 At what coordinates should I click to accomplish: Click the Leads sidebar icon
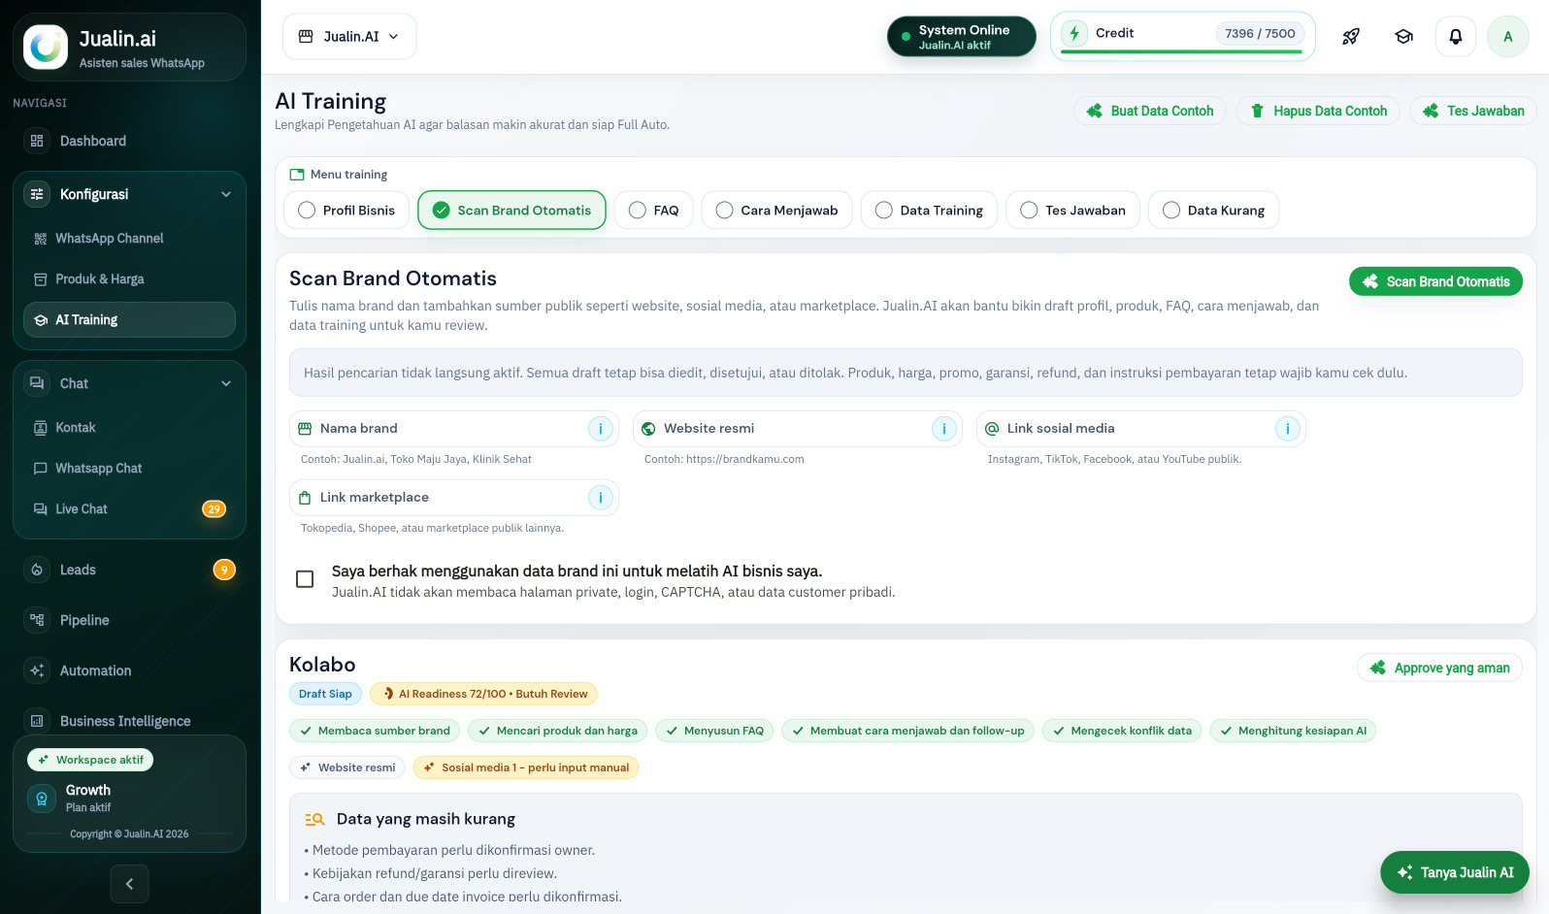click(37, 570)
